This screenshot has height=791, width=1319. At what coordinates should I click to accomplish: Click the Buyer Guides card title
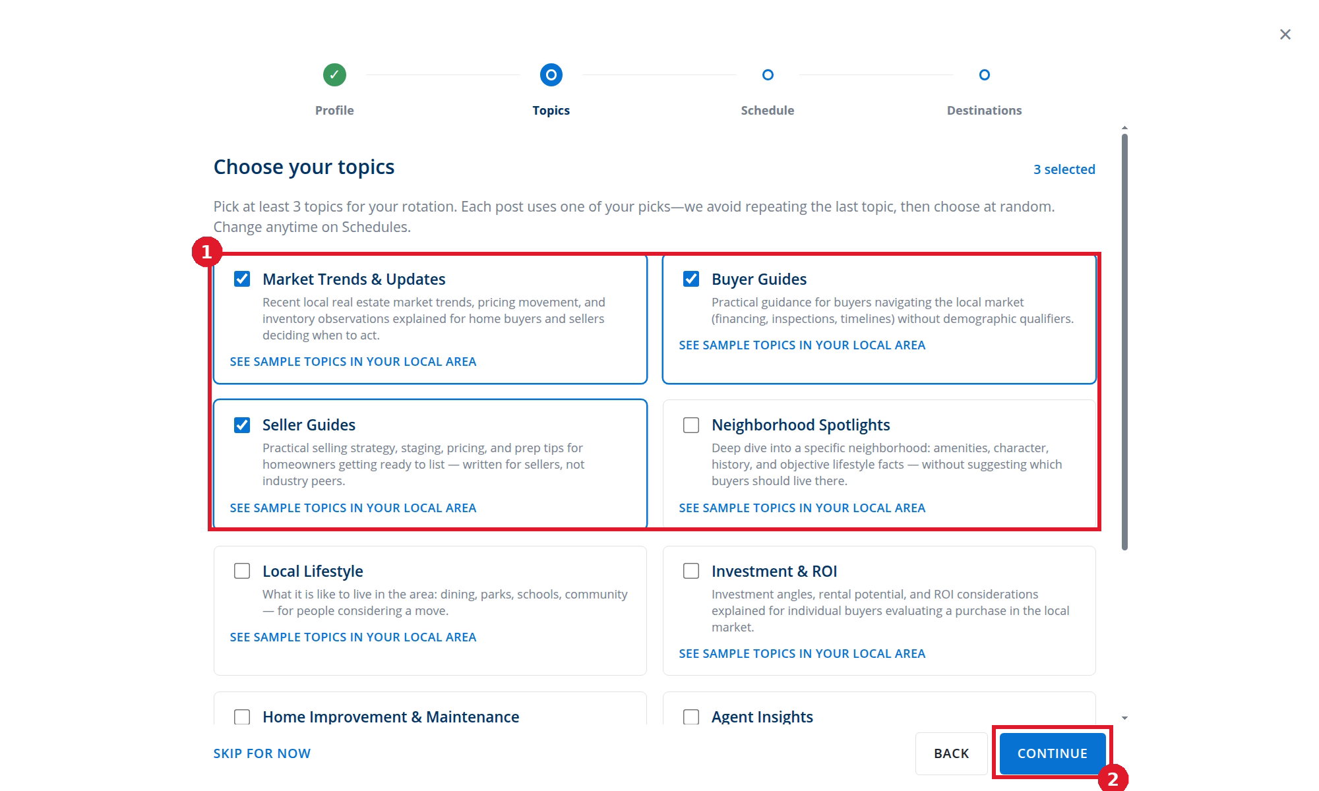(758, 279)
